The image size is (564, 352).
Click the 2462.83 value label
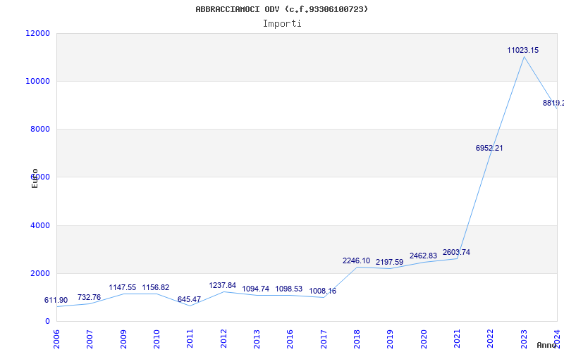coord(423,256)
